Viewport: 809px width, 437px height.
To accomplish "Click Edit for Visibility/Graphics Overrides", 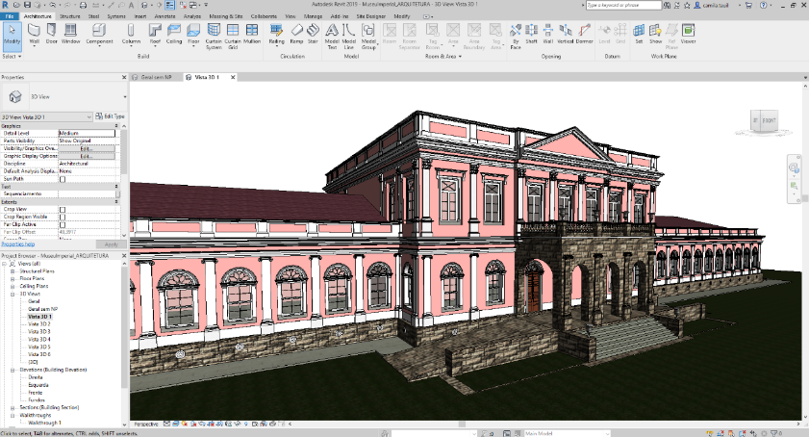I will pyautogui.click(x=87, y=148).
